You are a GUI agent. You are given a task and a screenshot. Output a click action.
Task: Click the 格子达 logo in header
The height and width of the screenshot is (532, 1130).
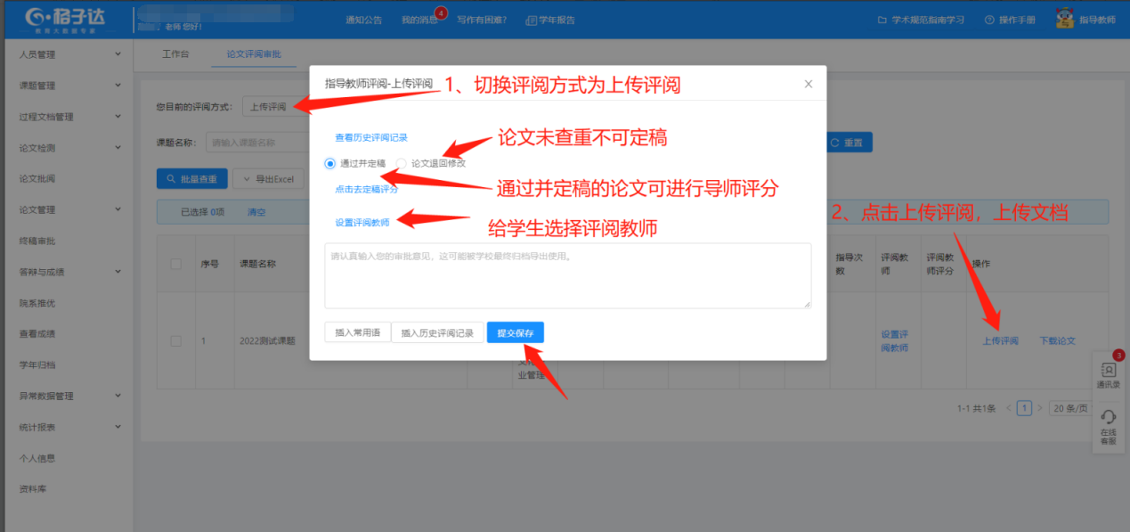click(x=66, y=19)
